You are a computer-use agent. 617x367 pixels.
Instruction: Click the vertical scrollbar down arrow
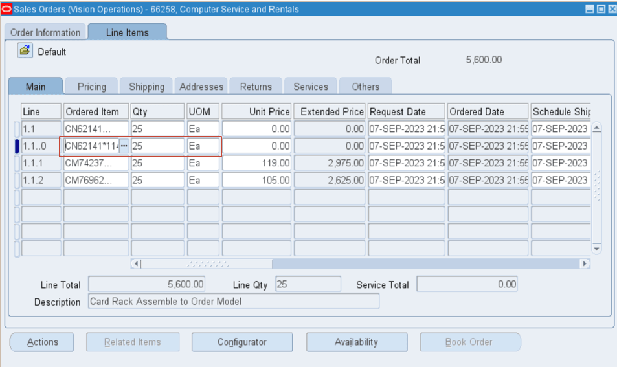(596, 249)
